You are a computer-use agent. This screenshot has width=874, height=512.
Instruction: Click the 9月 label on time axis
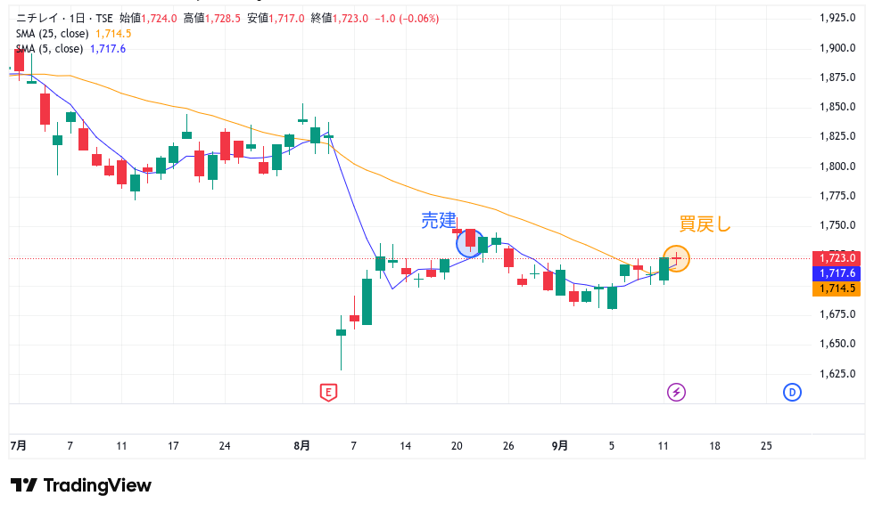(x=559, y=445)
